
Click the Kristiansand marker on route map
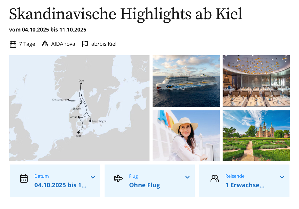68,100
